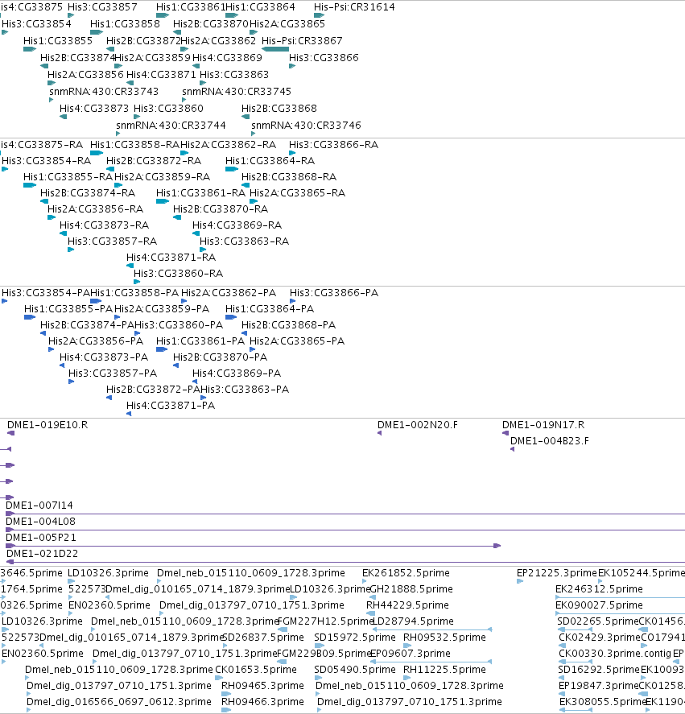The width and height of the screenshot is (685, 714).
Task: Click the glyph under snmRNA:430:CR33746
Action: 254,134
